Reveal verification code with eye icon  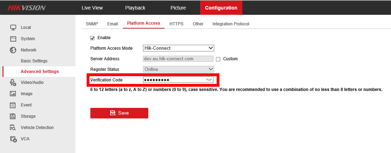(209, 80)
